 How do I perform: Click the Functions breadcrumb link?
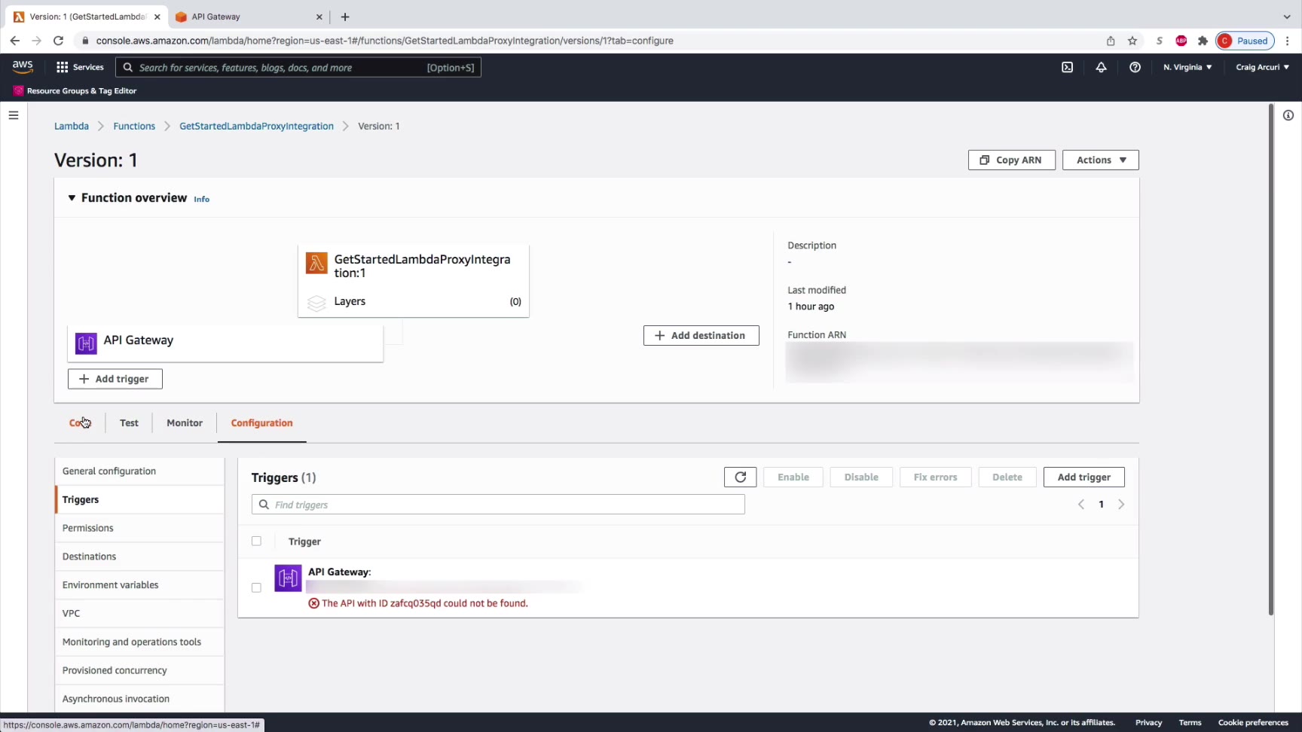[134, 126]
